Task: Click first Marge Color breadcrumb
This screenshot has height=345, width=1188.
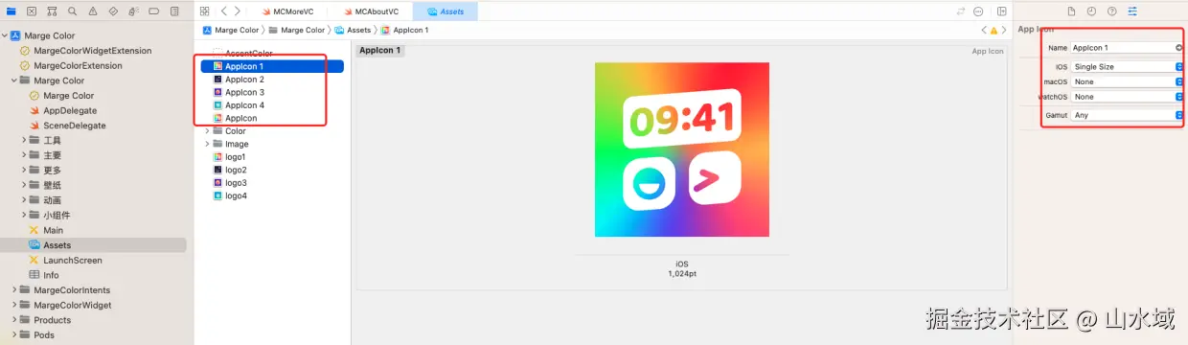Action: [x=231, y=31]
